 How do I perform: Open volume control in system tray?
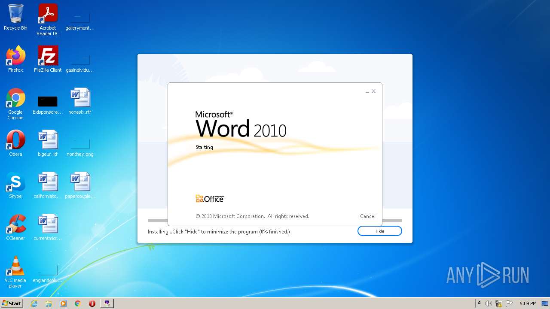(489, 303)
